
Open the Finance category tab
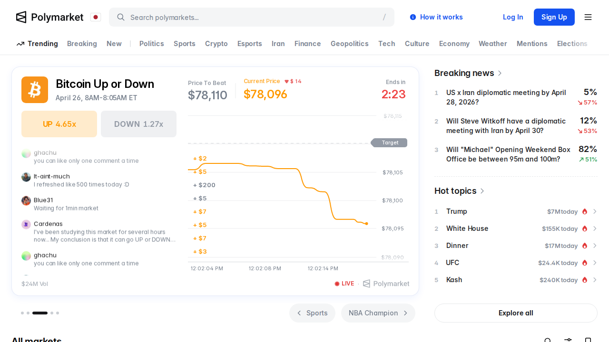(x=308, y=44)
